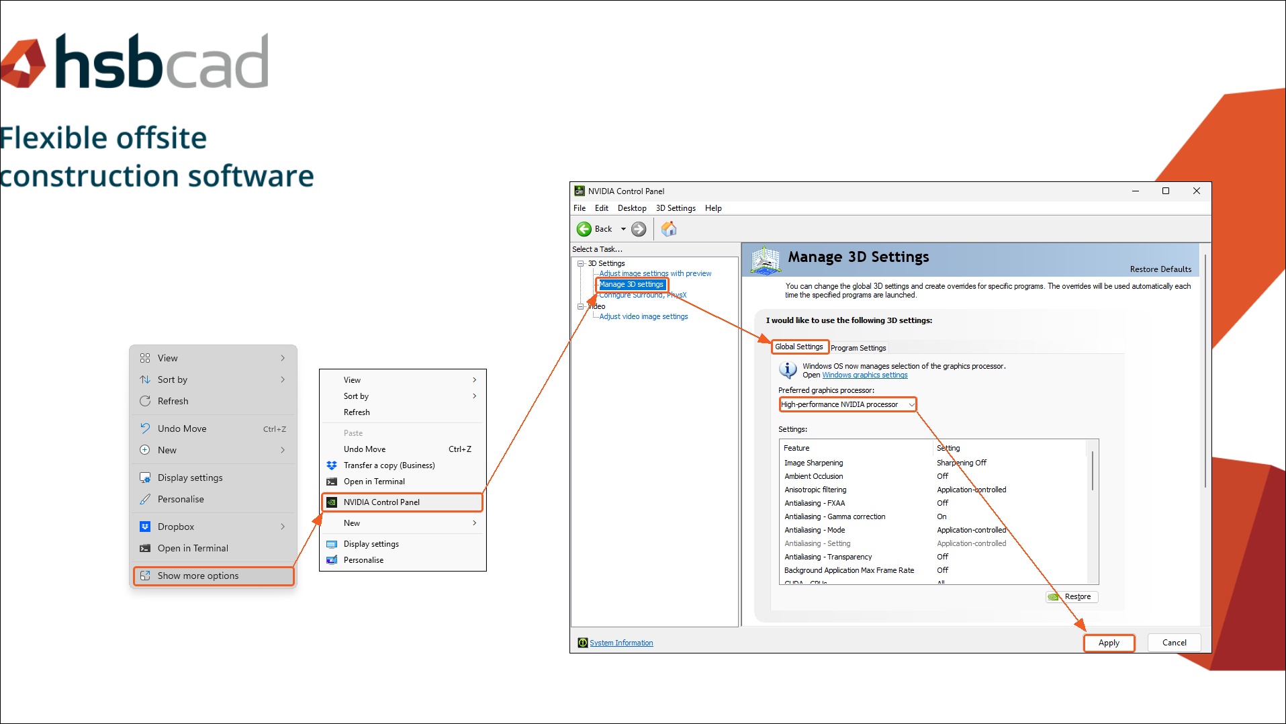Choose NVIDIA Control Panel in context menu
Image resolution: width=1286 pixels, height=724 pixels.
click(402, 502)
